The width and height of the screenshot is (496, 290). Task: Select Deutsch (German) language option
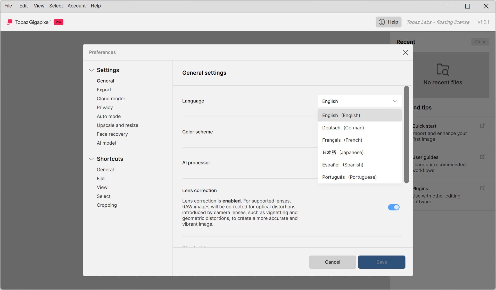pos(343,128)
